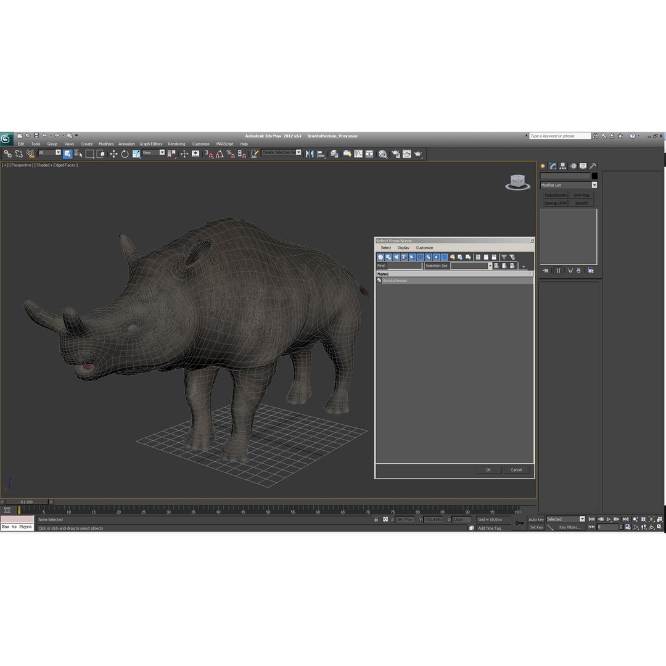Open the Modifiers menu
This screenshot has width=666, height=666.
pos(106,144)
